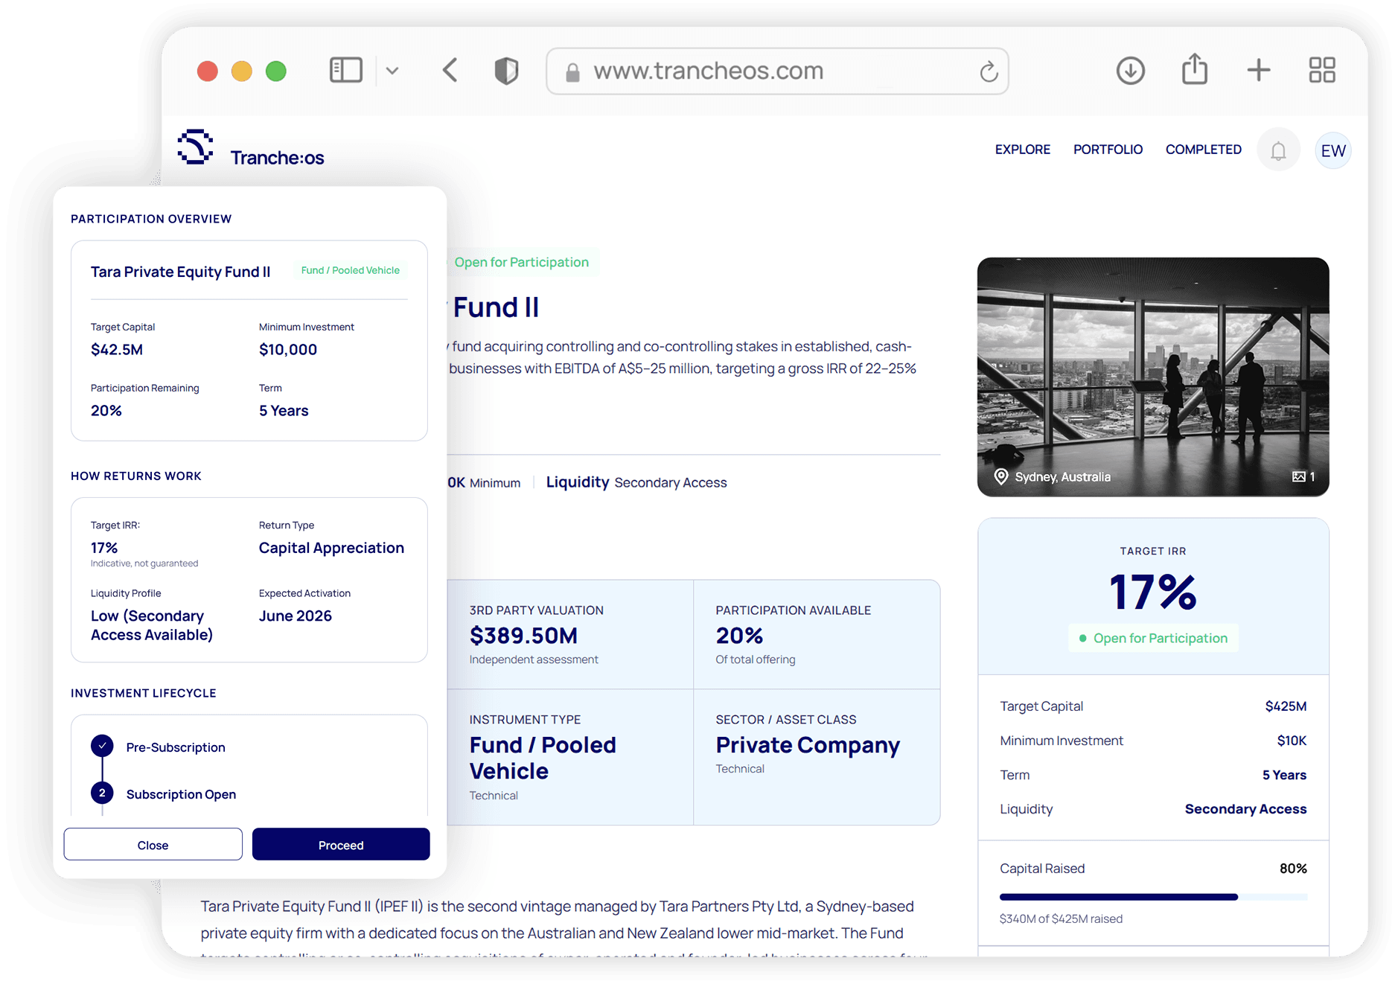Open the Portfolio menu item
Viewport: 1395px width, 984px height.
(x=1107, y=150)
